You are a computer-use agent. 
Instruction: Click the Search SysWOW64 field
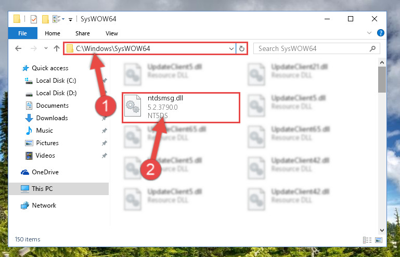[x=317, y=48]
